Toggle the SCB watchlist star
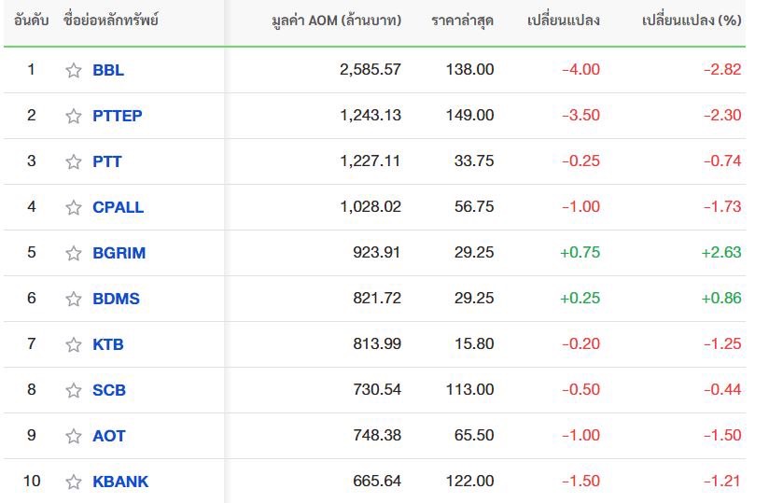Image resolution: width=769 pixels, height=503 pixels. click(74, 390)
